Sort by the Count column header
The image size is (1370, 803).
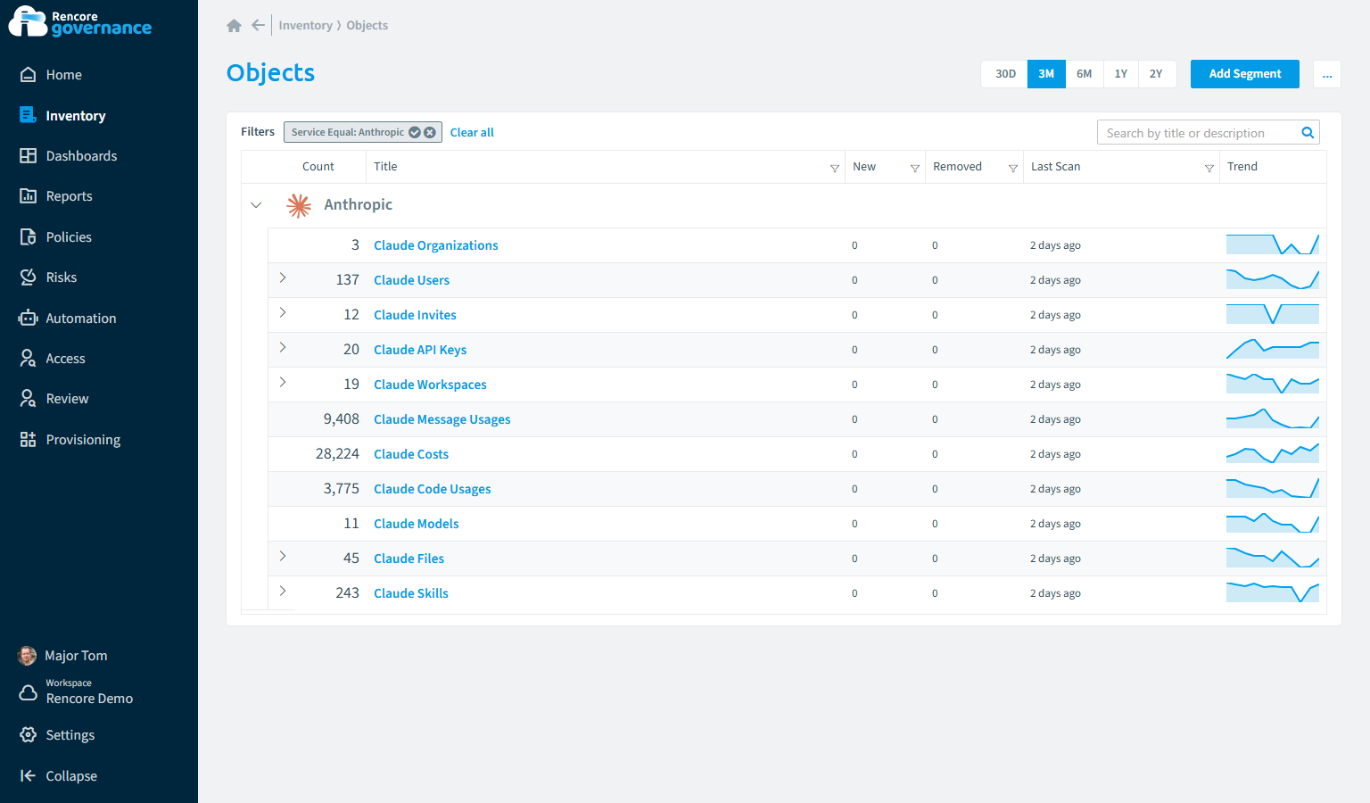318,167
